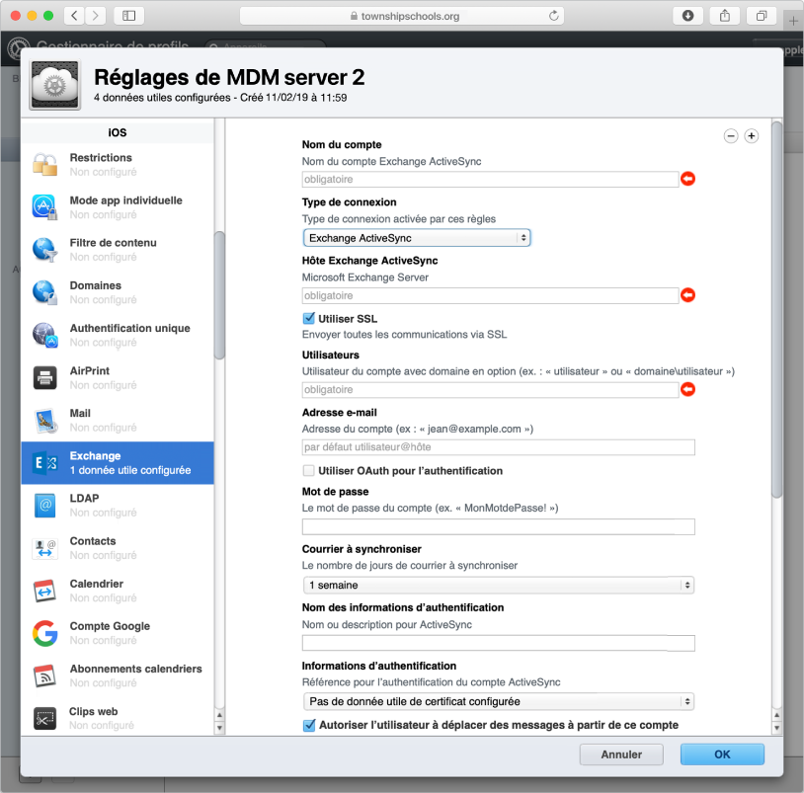Toggle the Safari sidebar button

point(128,16)
